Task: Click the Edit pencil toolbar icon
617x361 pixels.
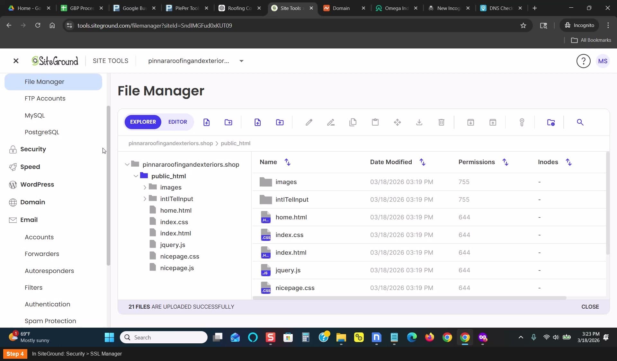Action: [x=309, y=122]
